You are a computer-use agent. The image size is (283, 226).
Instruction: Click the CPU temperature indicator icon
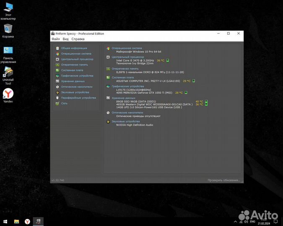pos(168,60)
